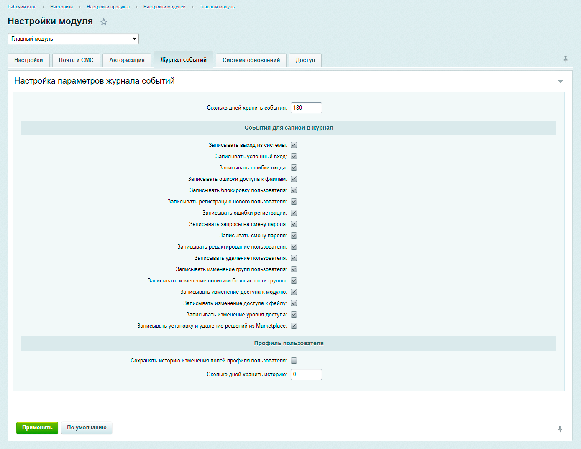Open the Система обновлений tab

tap(251, 60)
